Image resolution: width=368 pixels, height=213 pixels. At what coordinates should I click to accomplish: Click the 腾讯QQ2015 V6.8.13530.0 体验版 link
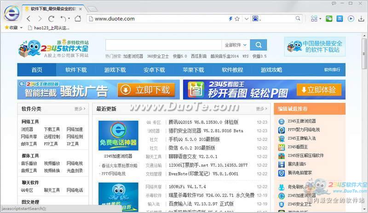click(x=203, y=122)
